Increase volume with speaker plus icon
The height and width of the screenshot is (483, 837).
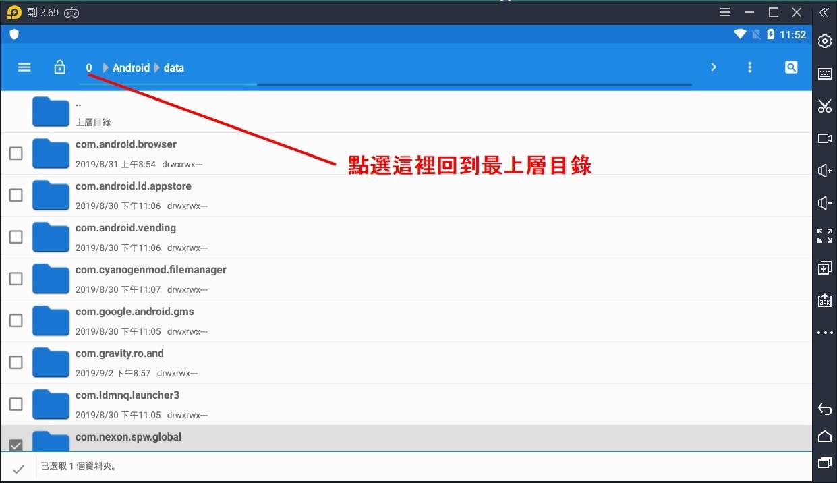pyautogui.click(x=824, y=171)
